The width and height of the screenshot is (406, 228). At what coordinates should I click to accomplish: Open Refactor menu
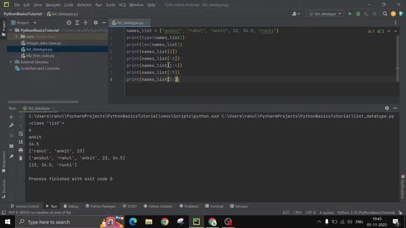[x=84, y=5]
